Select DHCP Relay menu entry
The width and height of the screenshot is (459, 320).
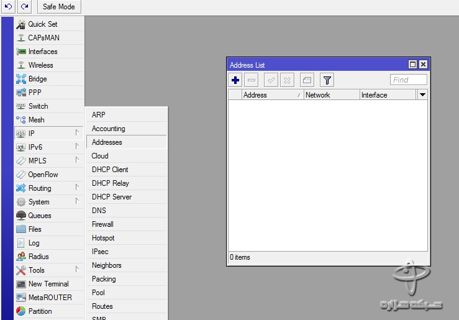(127, 183)
